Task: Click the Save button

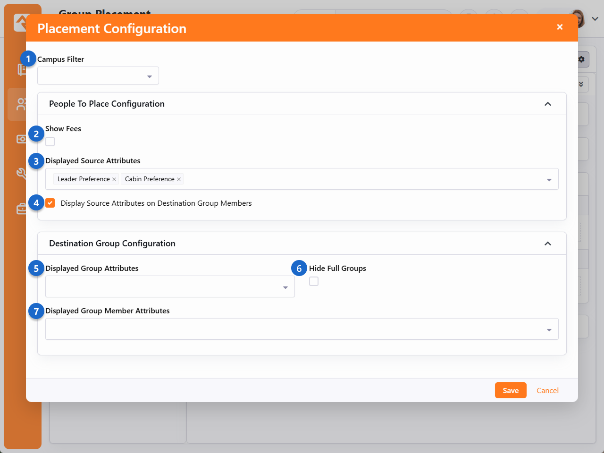Action: click(x=511, y=390)
